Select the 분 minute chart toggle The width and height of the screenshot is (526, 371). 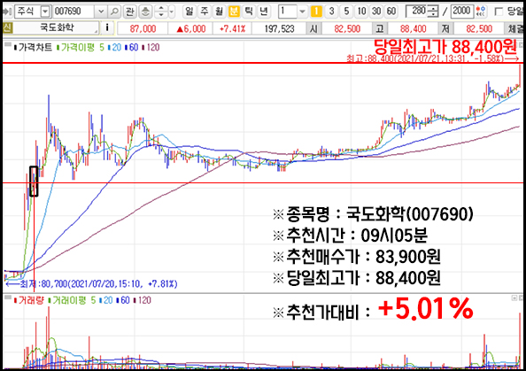(234, 12)
